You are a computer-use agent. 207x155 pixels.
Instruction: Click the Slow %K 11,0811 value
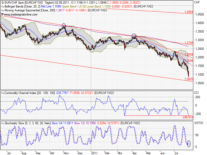62,123
